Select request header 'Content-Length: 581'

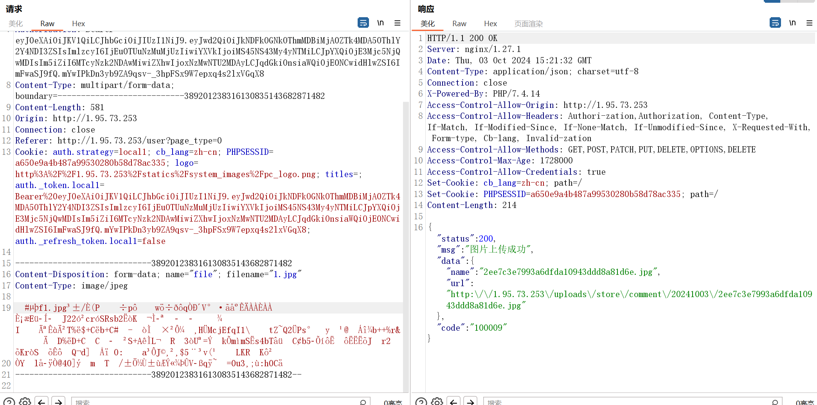[x=59, y=107]
